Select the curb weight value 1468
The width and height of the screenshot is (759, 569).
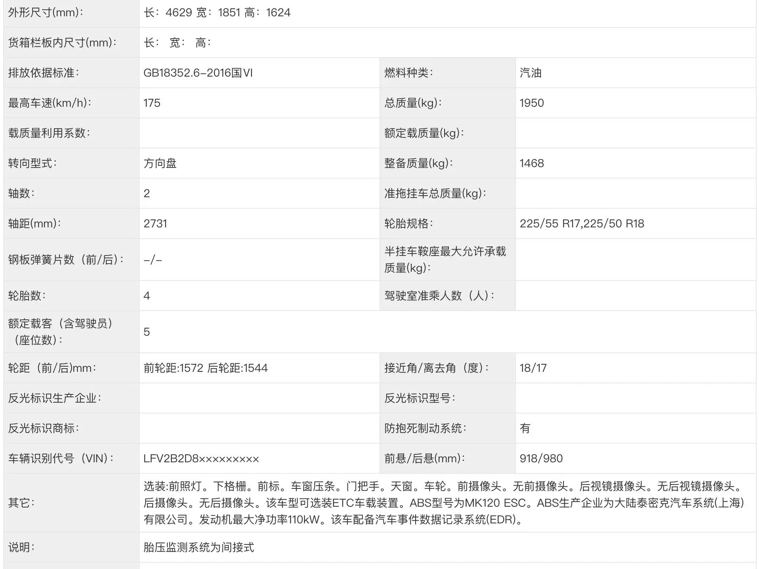(532, 163)
